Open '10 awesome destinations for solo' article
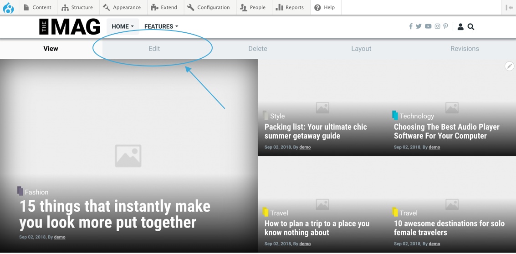This screenshot has height=254, width=516. pyautogui.click(x=449, y=228)
